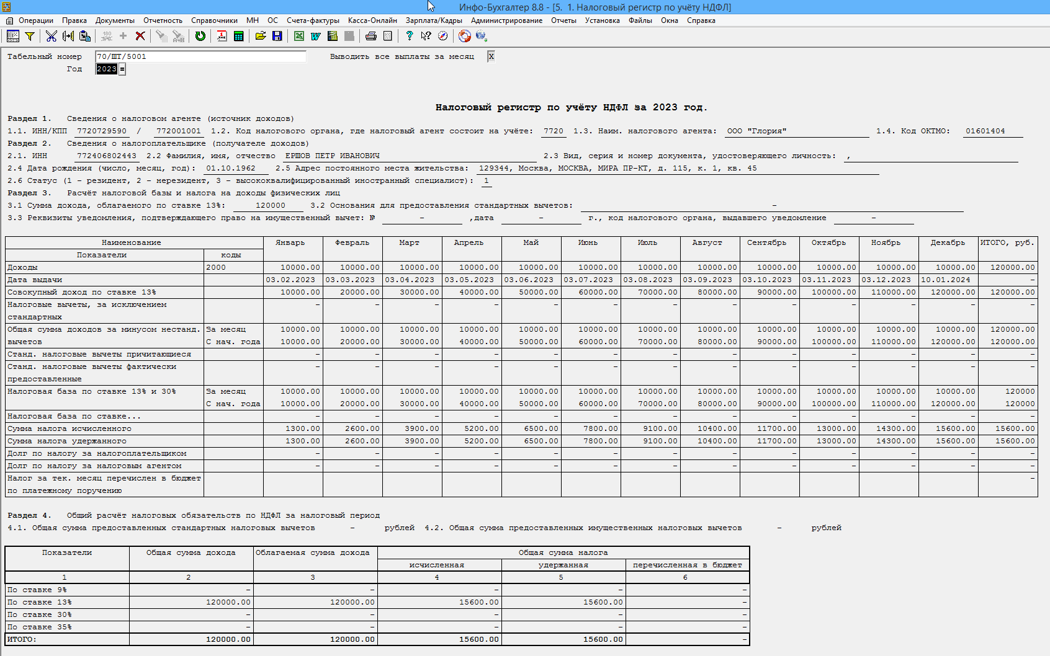
Task: Click the gray square stop icon
Action: (349, 36)
